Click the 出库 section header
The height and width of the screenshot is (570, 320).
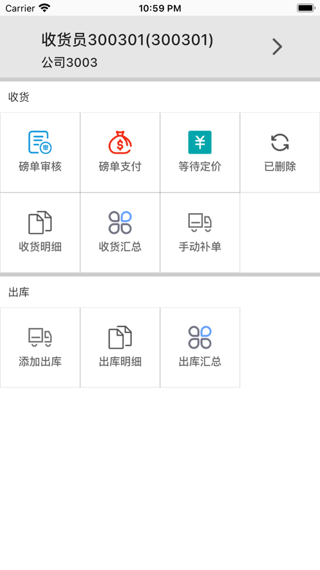tap(19, 292)
